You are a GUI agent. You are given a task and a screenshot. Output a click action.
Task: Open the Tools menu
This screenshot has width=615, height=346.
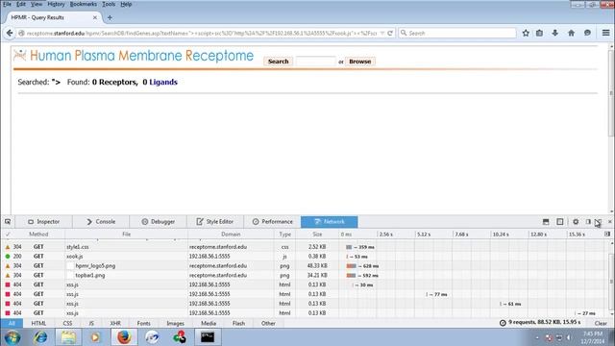pyautogui.click(x=109, y=4)
